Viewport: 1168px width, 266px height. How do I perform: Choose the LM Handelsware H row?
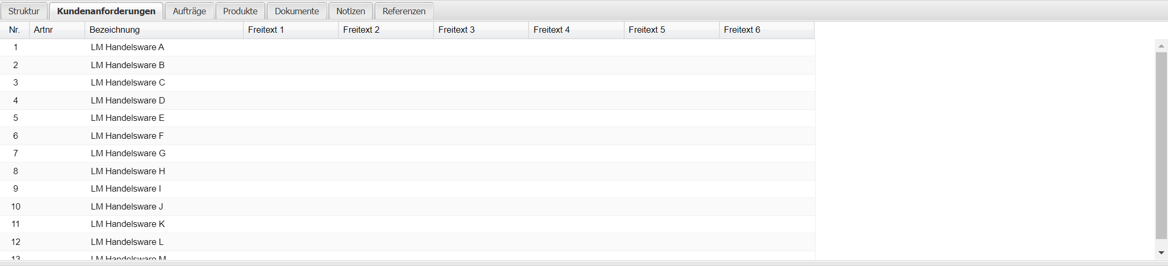[x=128, y=171]
